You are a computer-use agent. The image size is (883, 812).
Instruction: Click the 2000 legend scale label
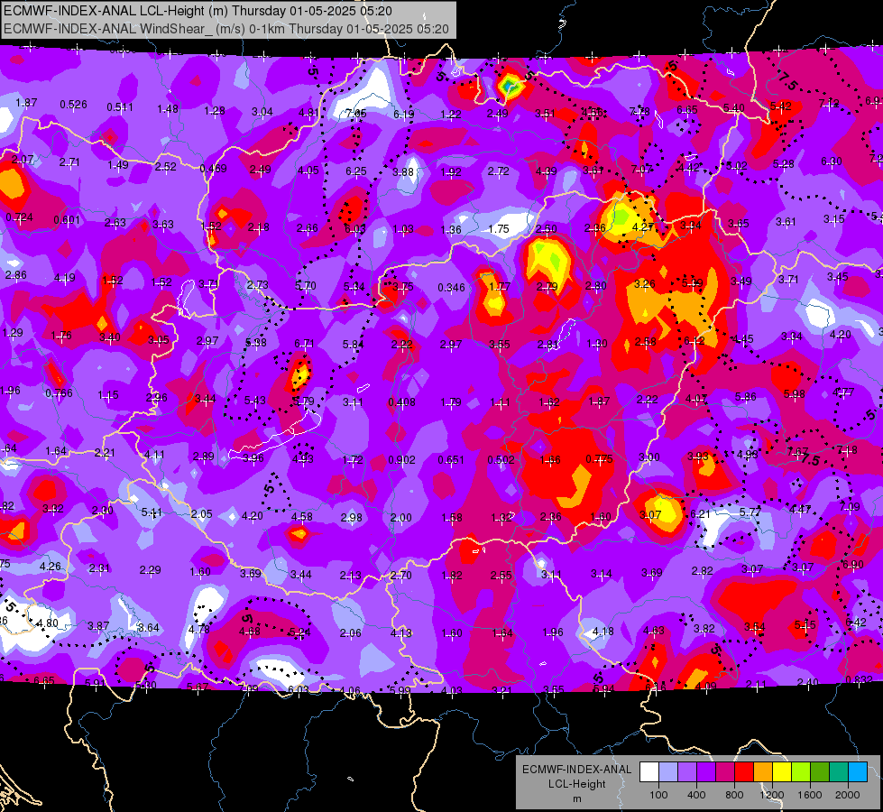tap(848, 795)
